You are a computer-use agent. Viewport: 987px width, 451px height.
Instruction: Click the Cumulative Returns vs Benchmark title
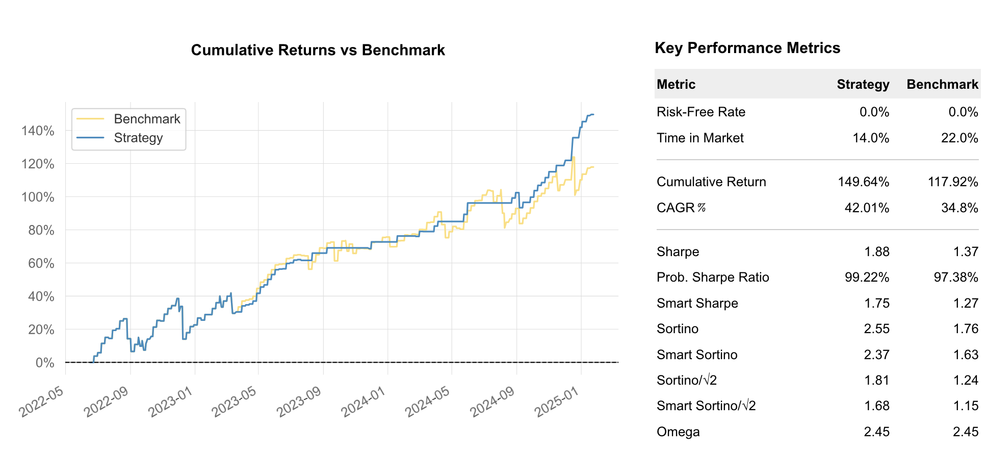tap(318, 50)
